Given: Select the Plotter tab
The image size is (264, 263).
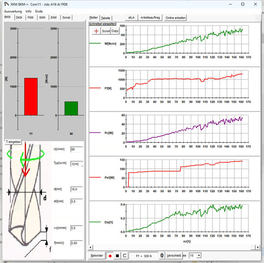Looking at the screenshot, I should point(93,18).
